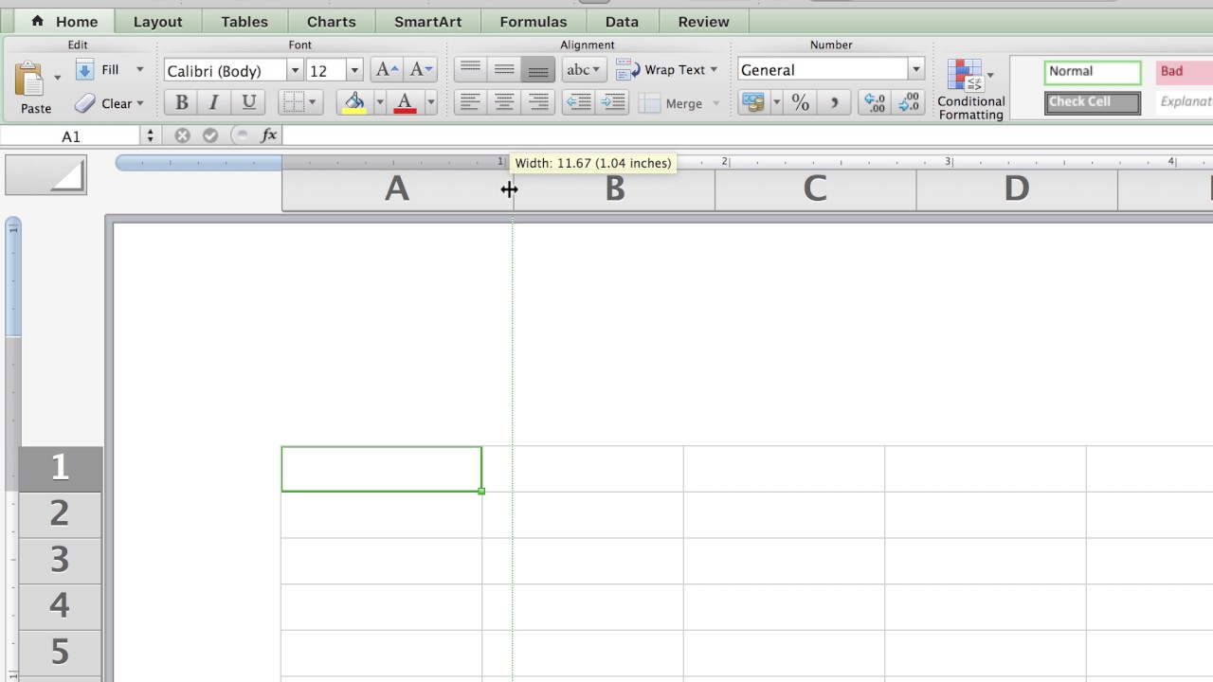Open the Paste options arrow
Viewport: 1213px width, 682px height.
coord(57,78)
